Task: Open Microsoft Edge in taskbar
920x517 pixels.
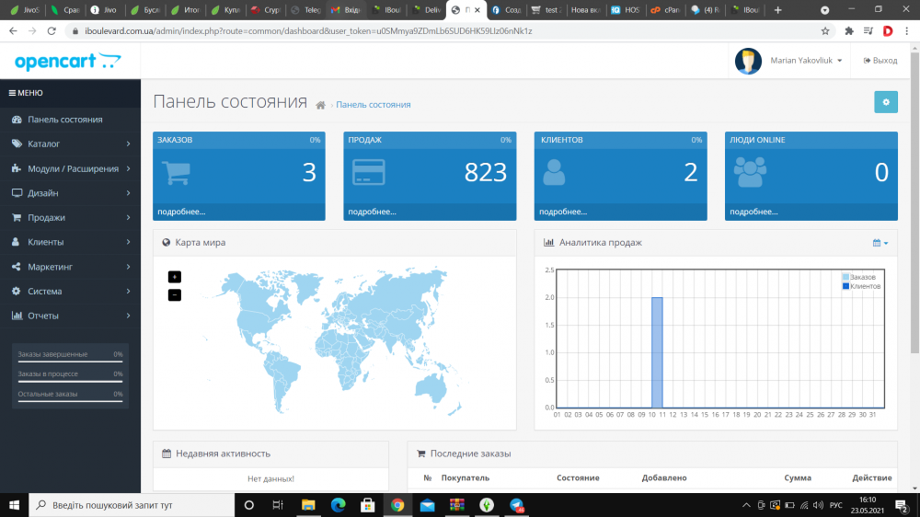Action: click(x=338, y=505)
